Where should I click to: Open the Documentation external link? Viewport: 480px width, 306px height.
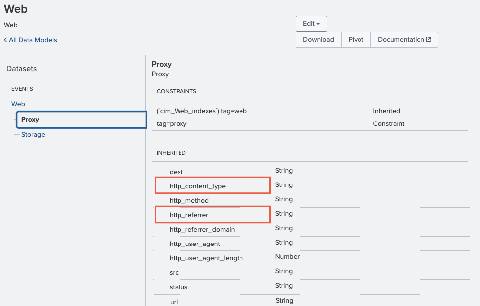401,39
